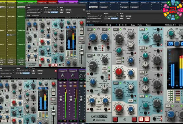
Task: Open preset settings circle icon next to Preset label
Action: [118, 14]
